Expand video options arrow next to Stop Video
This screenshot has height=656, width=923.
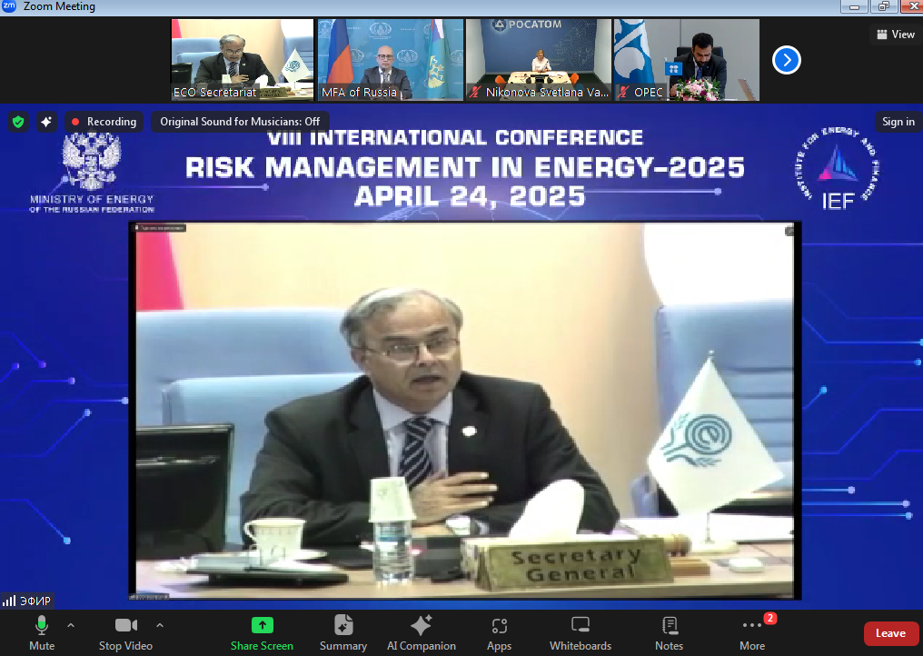tap(160, 625)
